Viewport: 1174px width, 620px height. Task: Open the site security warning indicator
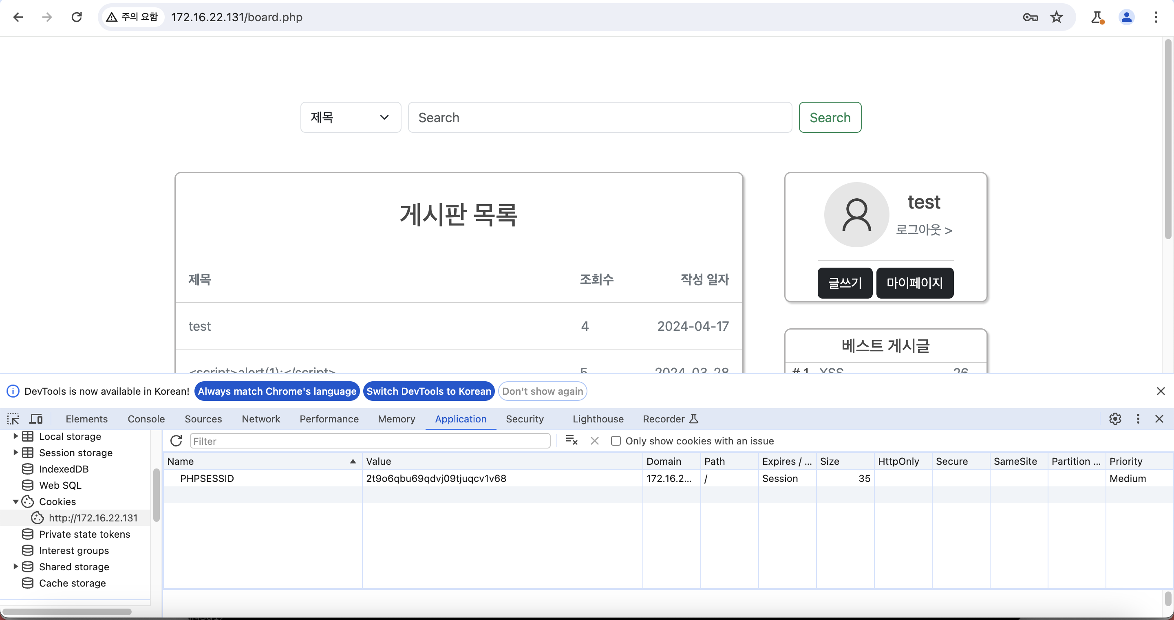pos(132,17)
